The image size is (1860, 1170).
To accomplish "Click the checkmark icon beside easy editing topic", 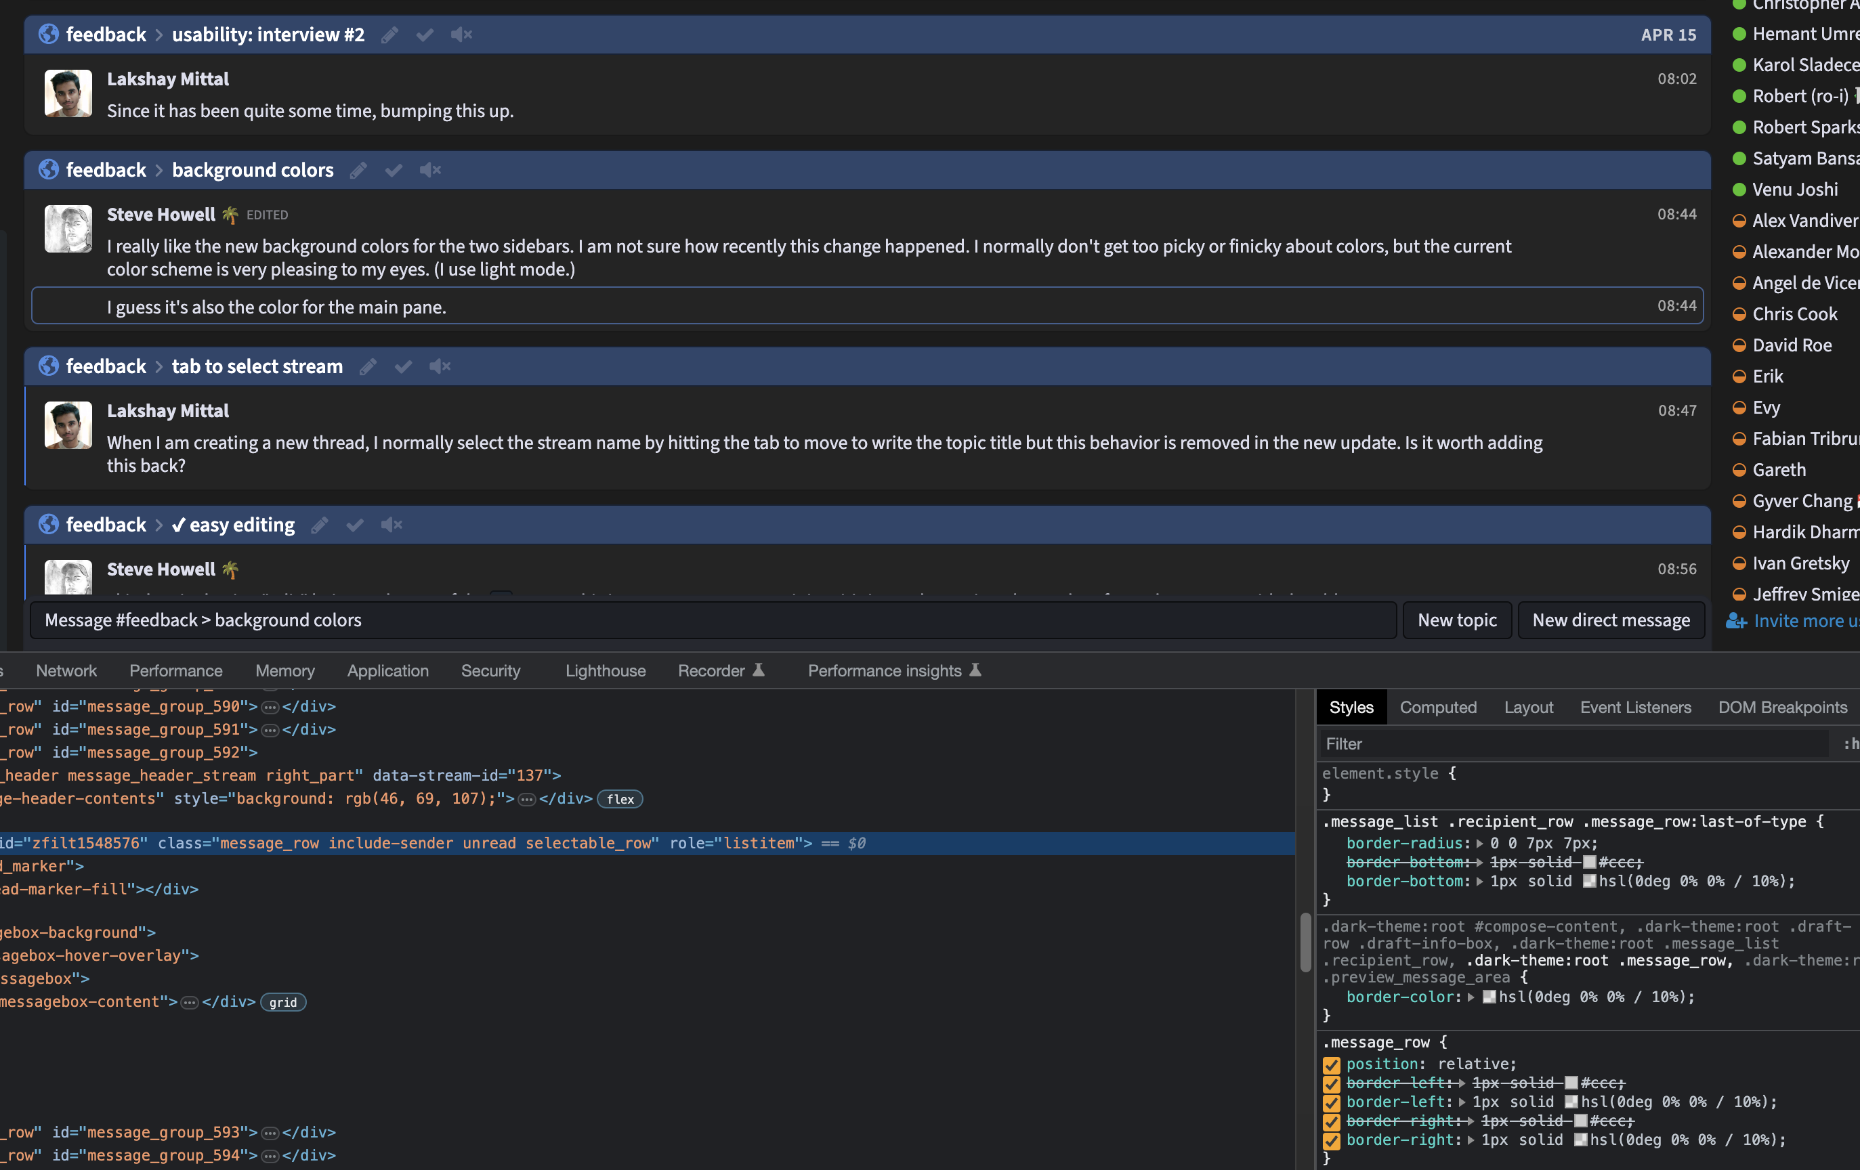I will pyautogui.click(x=354, y=525).
